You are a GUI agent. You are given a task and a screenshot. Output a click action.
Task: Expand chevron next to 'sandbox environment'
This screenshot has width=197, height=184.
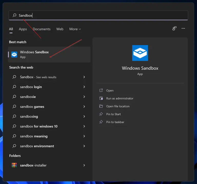pyautogui.click(x=84, y=146)
